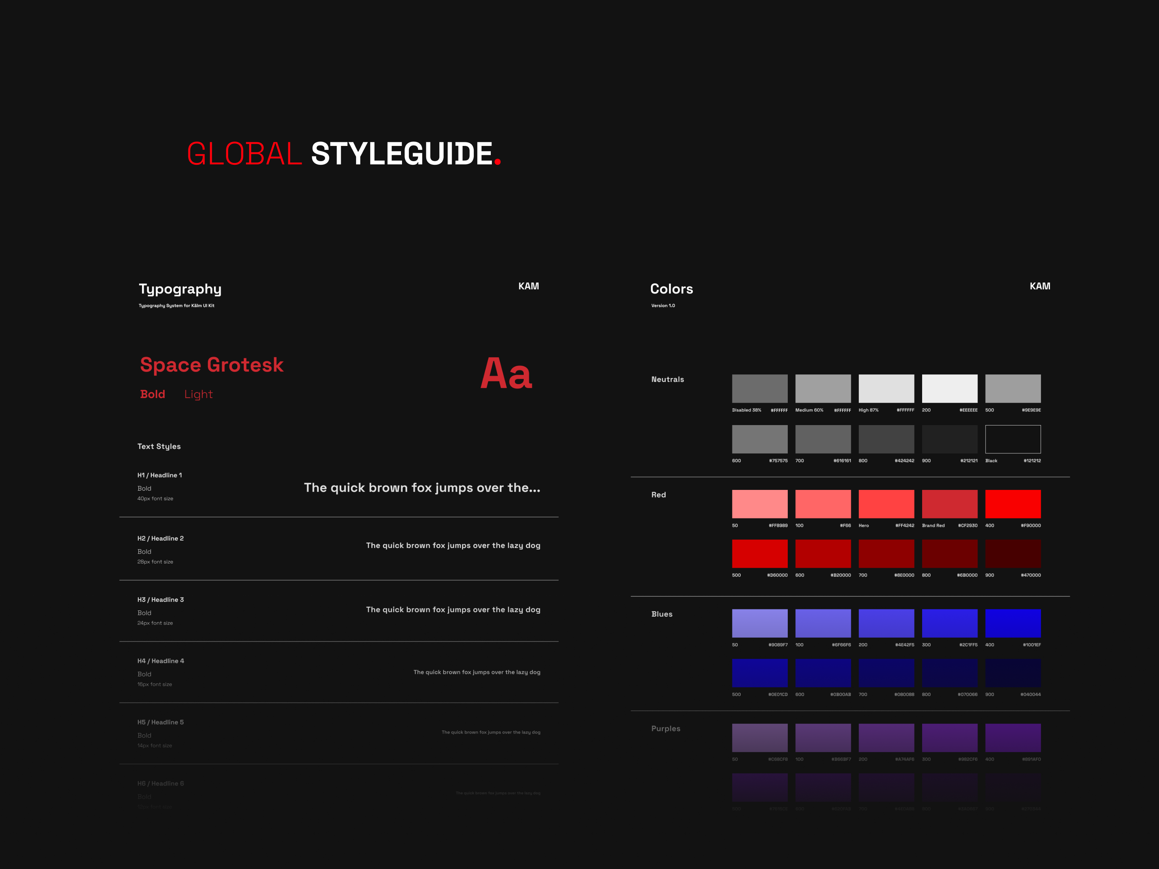Click the Light font weight label

[198, 394]
